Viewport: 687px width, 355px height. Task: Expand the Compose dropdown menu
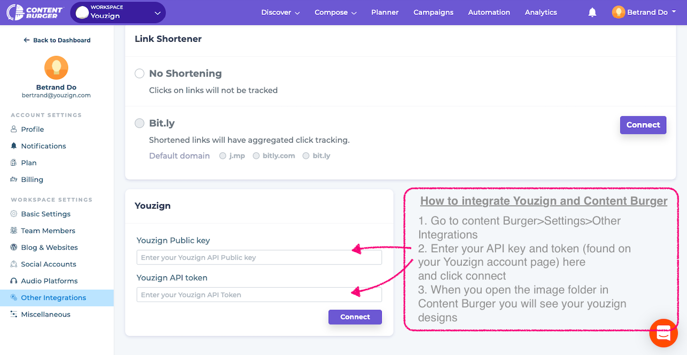pos(335,12)
